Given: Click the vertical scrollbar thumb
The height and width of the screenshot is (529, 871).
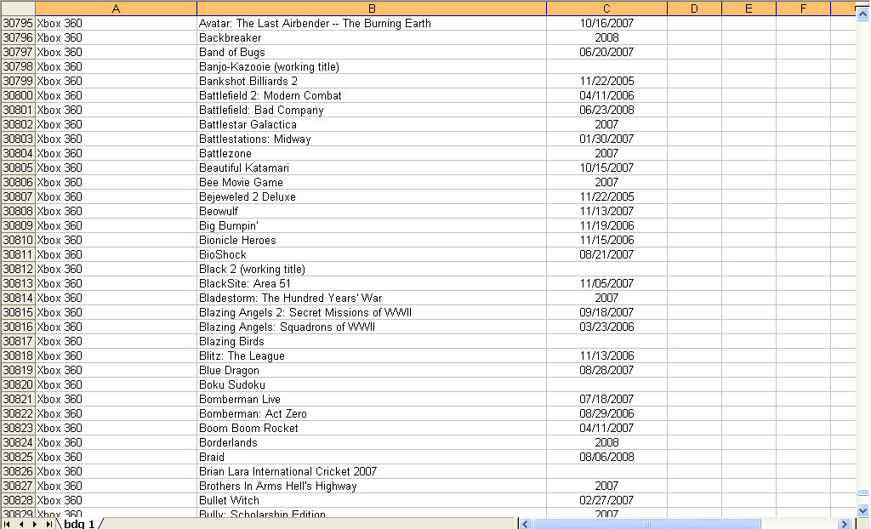Looking at the screenshot, I should (862, 492).
